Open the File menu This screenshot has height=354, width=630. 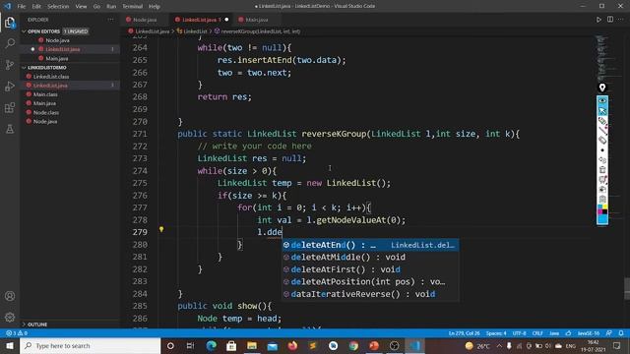22,7
